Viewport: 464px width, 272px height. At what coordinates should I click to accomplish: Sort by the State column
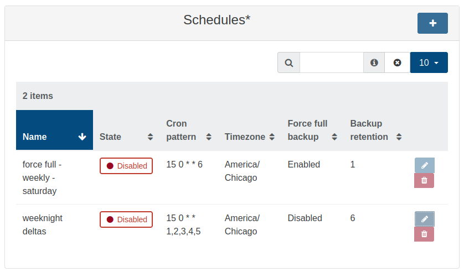point(126,137)
